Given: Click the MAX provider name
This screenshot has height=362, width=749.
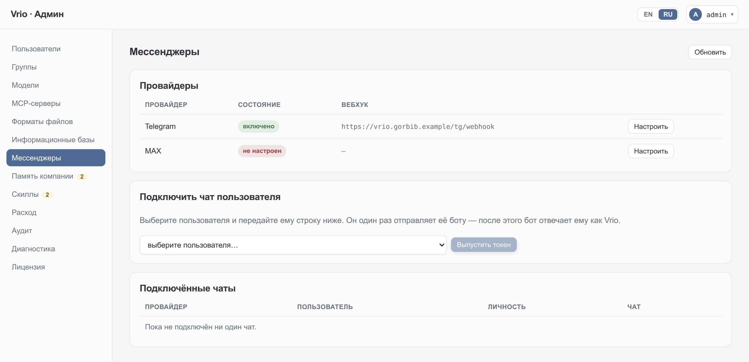Looking at the screenshot, I should click(x=153, y=151).
